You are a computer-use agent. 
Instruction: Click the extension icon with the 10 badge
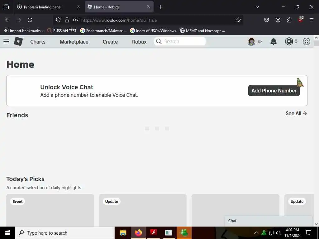tap(301, 20)
